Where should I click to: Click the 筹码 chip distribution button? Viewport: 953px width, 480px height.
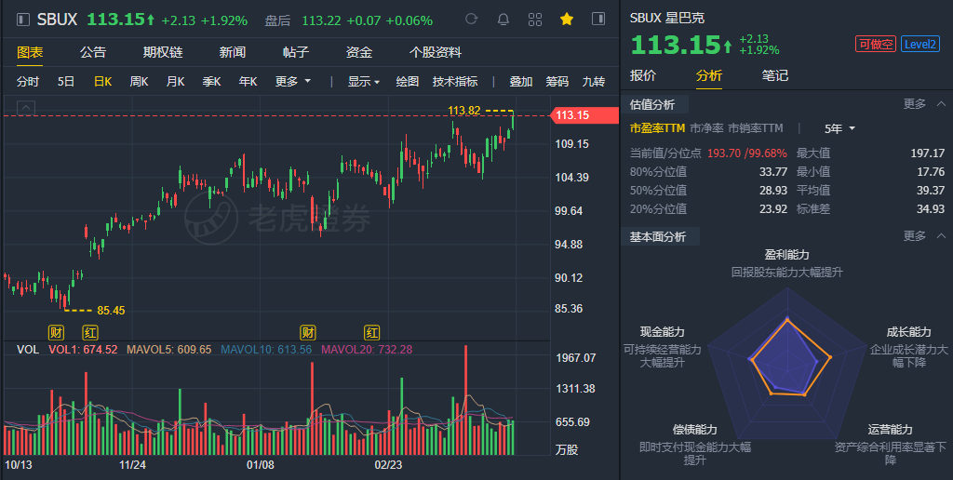[557, 82]
